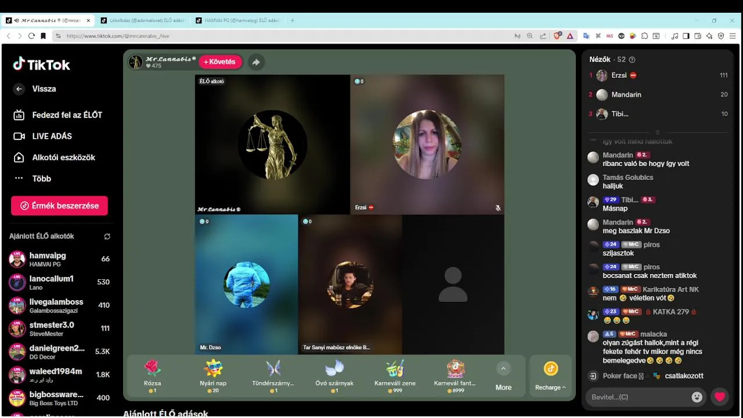
Task: Open the zoom magnifier in the address bar
Action: point(529,36)
